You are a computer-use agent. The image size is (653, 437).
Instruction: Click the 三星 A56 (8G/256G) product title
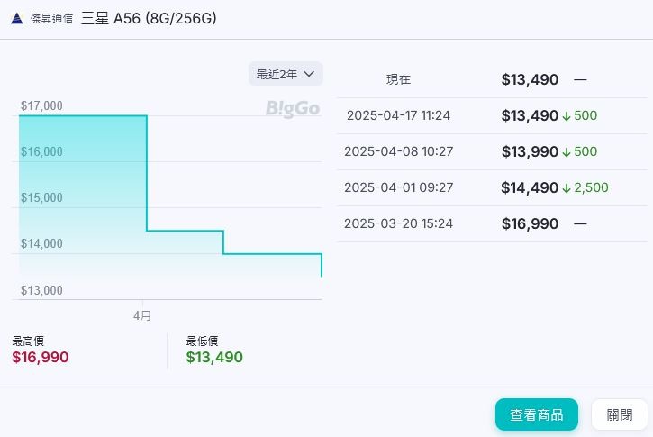149,18
